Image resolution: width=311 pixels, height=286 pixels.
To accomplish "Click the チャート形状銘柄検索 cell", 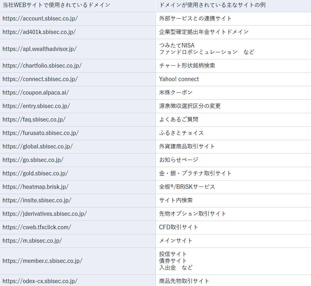I will (x=233, y=66).
